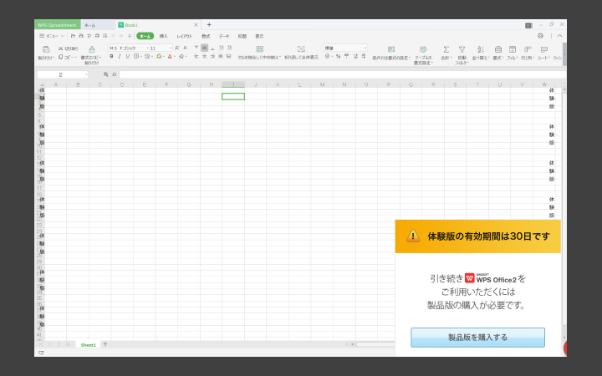The image size is (602, 376).
Task: Align cell content to the bottom
Action: coord(212,48)
